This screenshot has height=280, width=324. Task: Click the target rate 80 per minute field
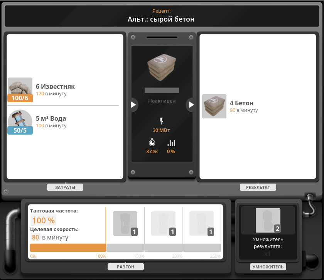coord(35,237)
